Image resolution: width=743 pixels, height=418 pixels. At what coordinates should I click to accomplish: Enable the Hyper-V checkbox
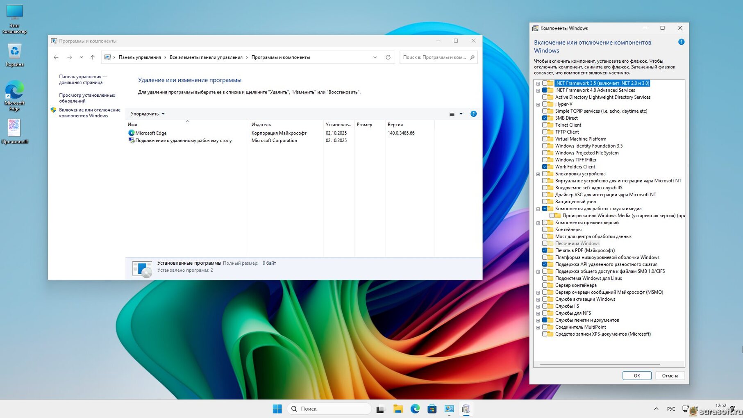545,104
